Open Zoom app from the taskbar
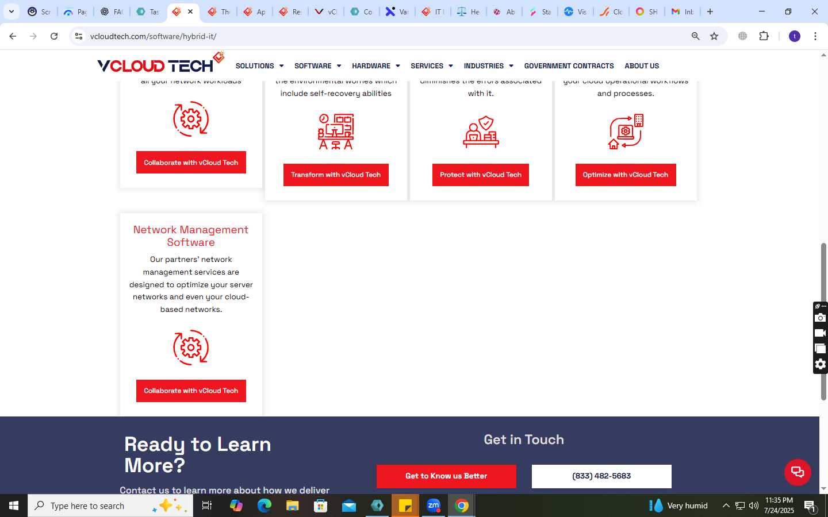This screenshot has width=828, height=517. [x=434, y=506]
